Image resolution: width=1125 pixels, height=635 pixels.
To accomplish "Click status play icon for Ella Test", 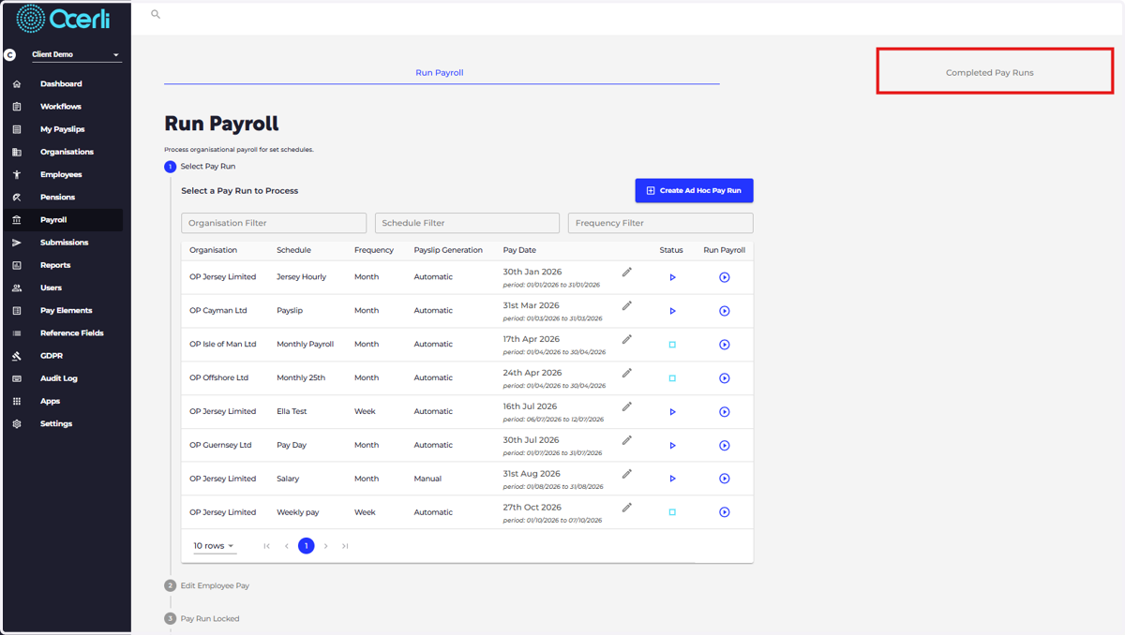I will coord(672,412).
